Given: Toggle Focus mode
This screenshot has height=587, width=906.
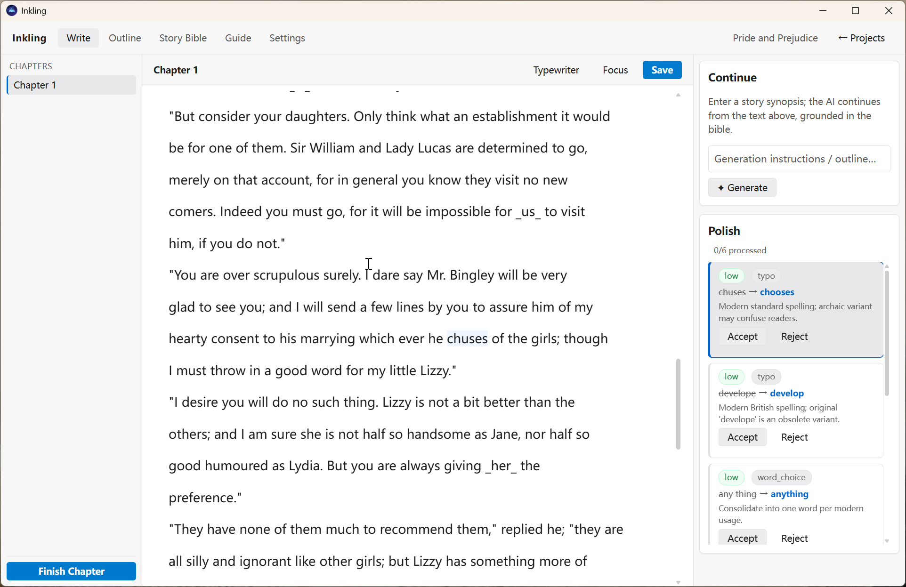Looking at the screenshot, I should 615,70.
